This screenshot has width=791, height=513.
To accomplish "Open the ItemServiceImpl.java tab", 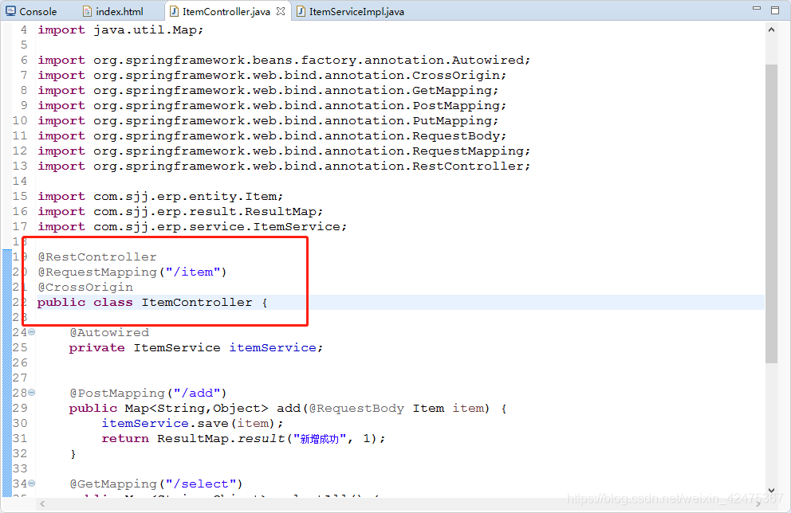I will point(351,11).
